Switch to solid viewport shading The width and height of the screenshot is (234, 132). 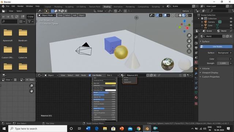tap(180, 15)
